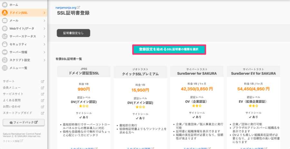290x149 pixels.
Task: Open the メニュー一覧 menu item
Action: coord(24,68)
